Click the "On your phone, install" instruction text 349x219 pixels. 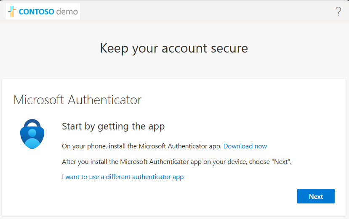pyautogui.click(x=141, y=146)
